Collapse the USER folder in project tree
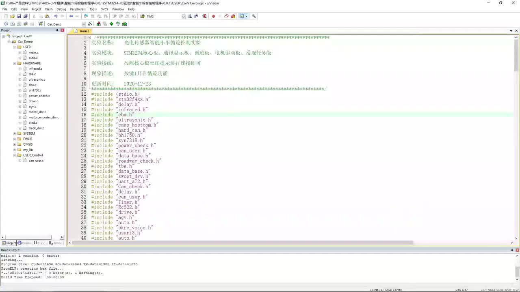520x292 pixels. pyautogui.click(x=15, y=47)
